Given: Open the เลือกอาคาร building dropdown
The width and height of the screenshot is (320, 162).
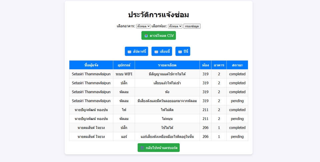Looking at the screenshot, I should [143, 26].
